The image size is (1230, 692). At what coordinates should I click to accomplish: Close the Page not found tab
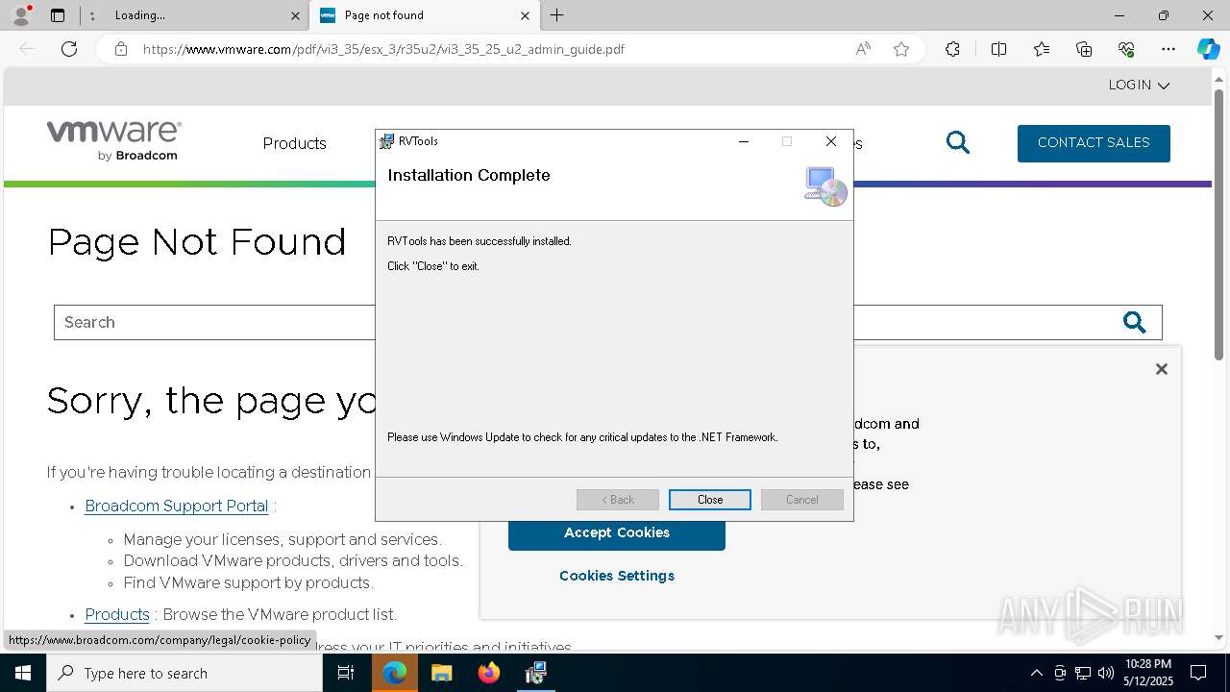[x=525, y=15]
